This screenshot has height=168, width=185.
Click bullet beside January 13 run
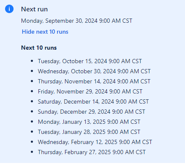(x=32, y=122)
